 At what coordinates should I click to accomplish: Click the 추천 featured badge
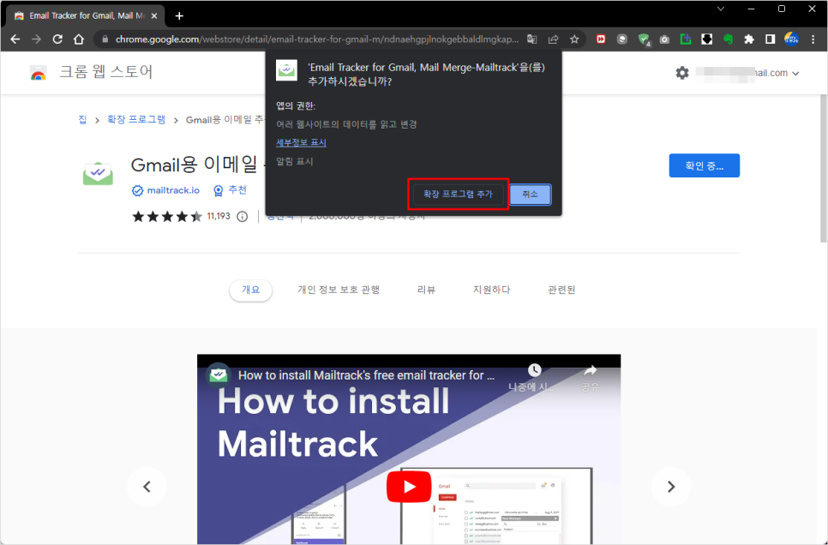(x=231, y=190)
